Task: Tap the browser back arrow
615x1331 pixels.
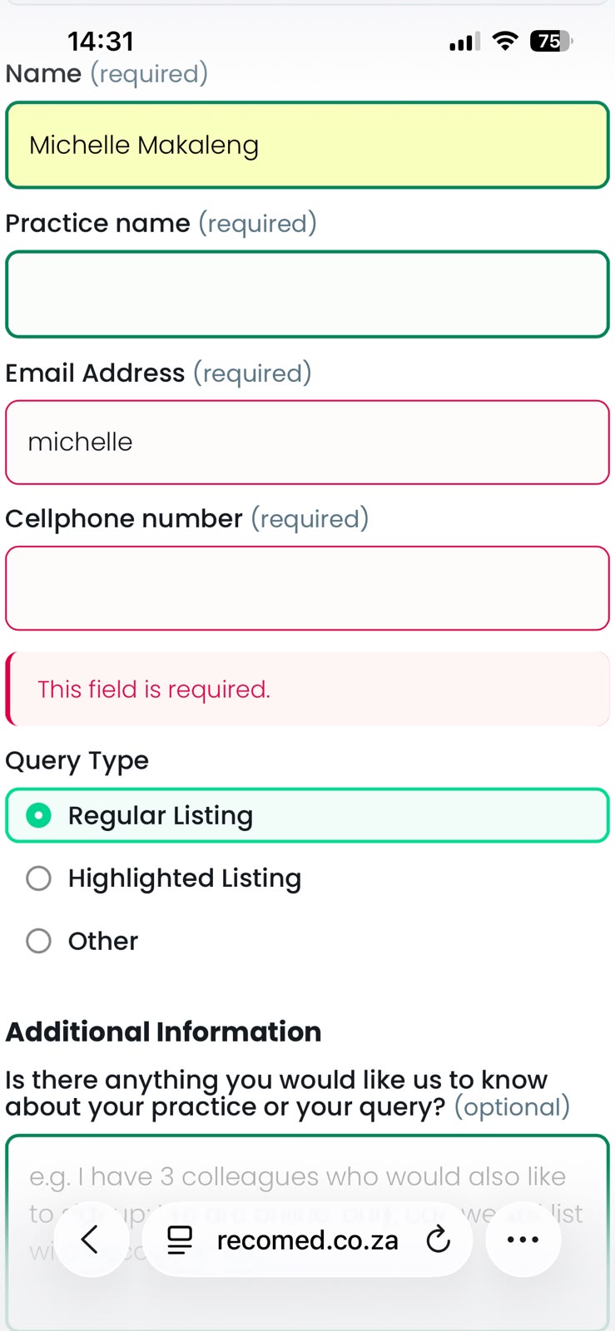Action: pyautogui.click(x=91, y=1239)
